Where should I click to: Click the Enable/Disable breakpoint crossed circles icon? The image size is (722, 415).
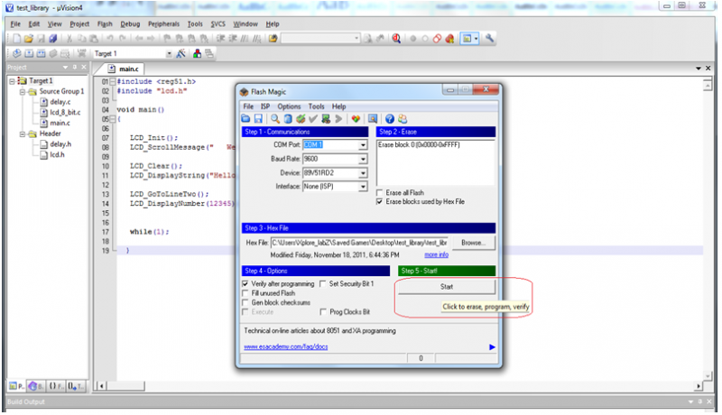pos(437,39)
